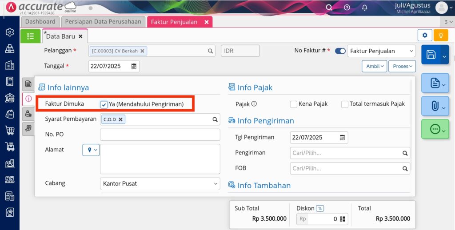Switch to Persiapan Data Perusahaan tab
The height and width of the screenshot is (230, 455).
coord(103,22)
